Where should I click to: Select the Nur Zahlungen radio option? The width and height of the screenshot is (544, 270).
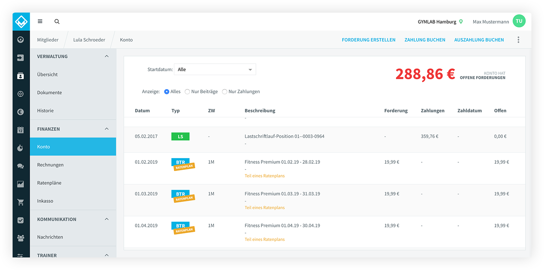coord(225,92)
